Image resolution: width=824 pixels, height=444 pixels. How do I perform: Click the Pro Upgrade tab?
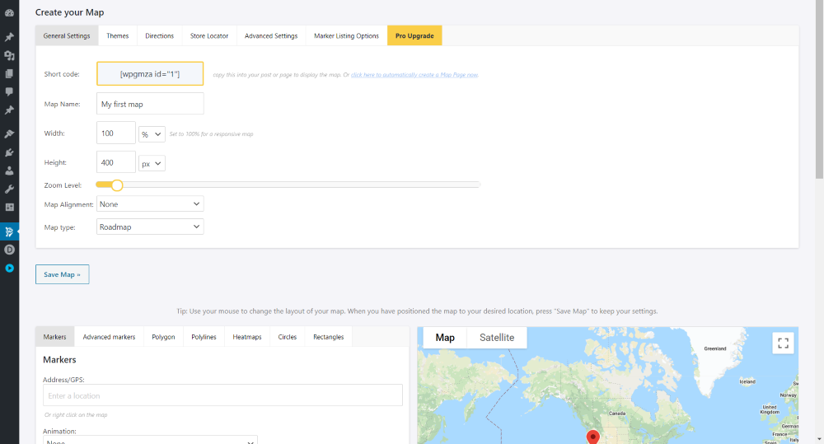click(x=414, y=35)
